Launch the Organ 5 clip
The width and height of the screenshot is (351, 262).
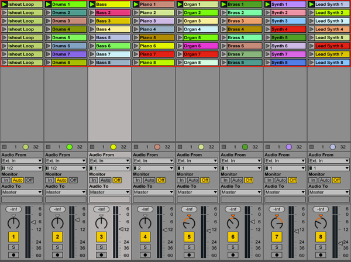(180, 37)
